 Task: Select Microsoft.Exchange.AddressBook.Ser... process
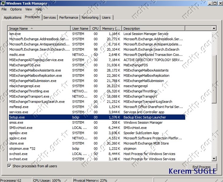(97, 39)
